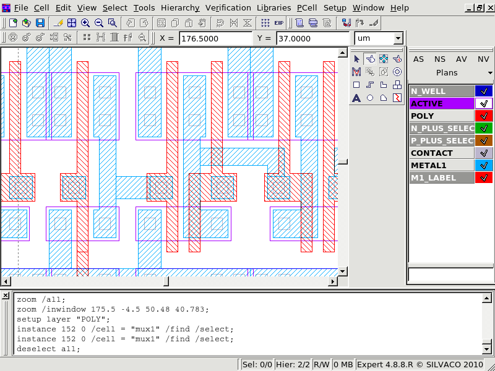Click the AS layer button
The image size is (495, 371).
coord(419,59)
